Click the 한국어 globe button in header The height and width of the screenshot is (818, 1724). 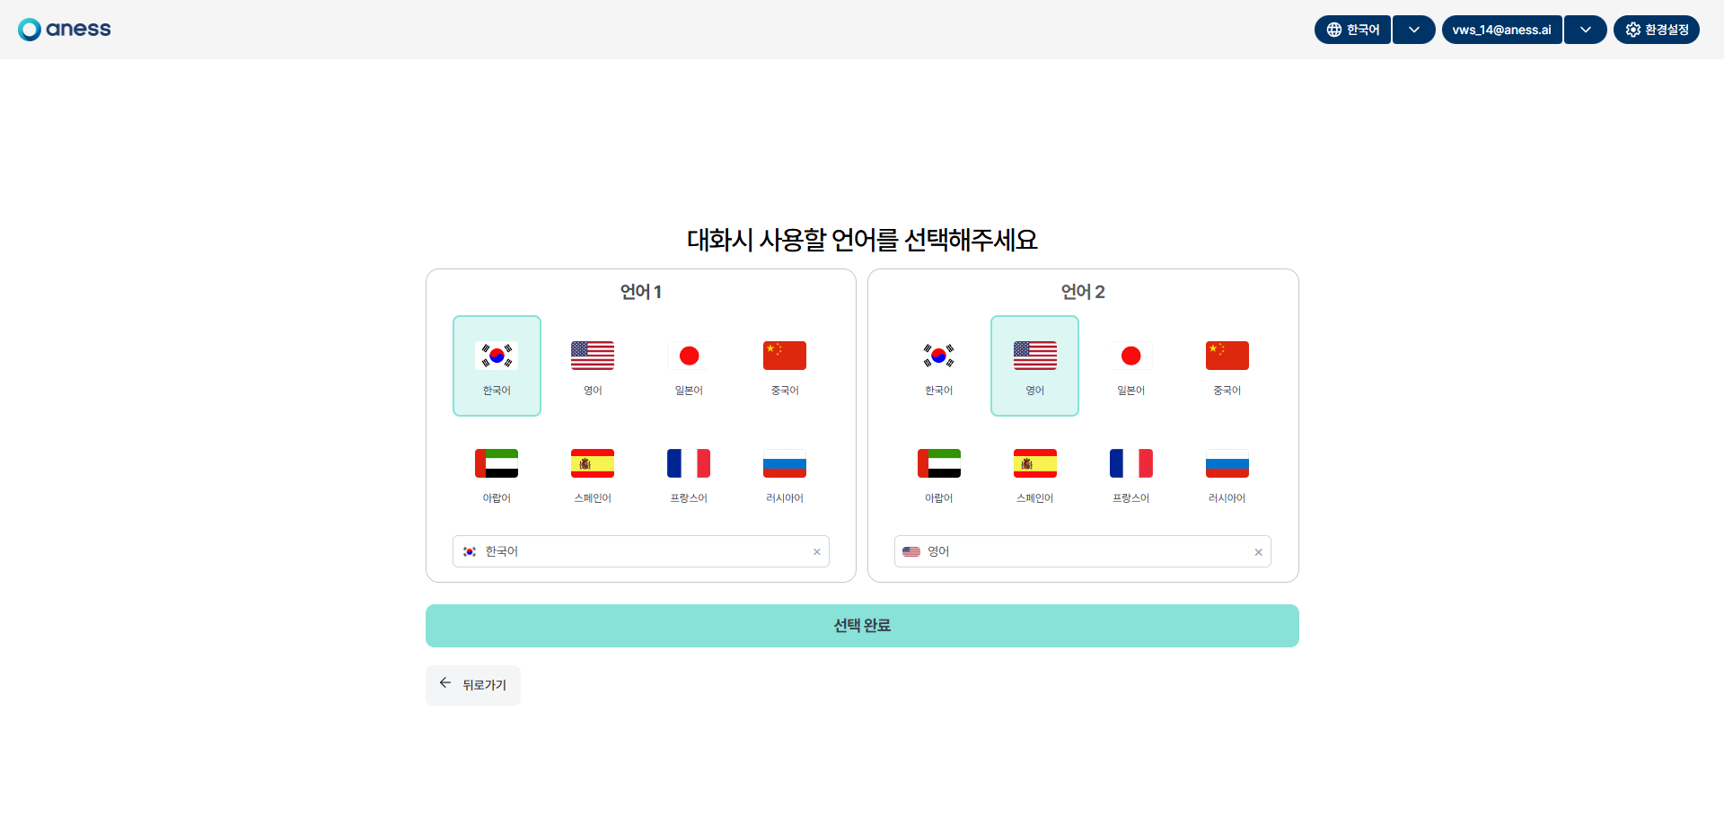point(1353,30)
